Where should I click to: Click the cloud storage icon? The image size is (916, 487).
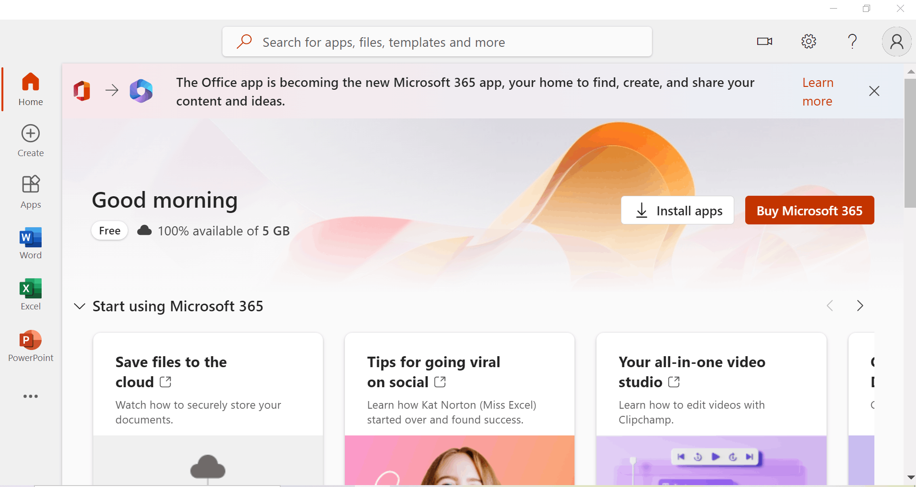(144, 231)
